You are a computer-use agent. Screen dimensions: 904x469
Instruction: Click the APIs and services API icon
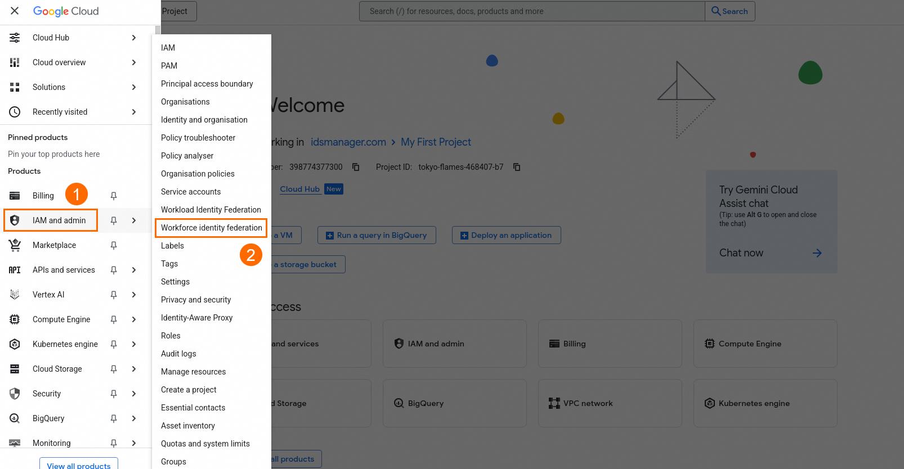pyautogui.click(x=15, y=270)
